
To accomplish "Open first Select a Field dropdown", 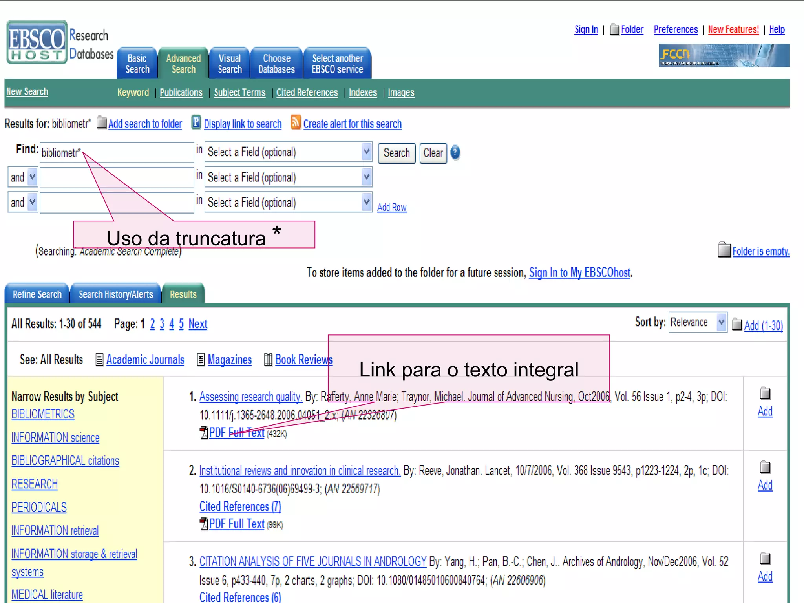I will 289,152.
